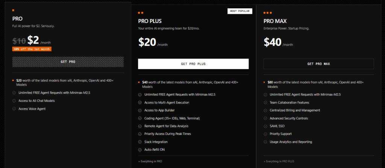
Task: Click the Everything in PRO PLUS link
Action: pos(279,162)
